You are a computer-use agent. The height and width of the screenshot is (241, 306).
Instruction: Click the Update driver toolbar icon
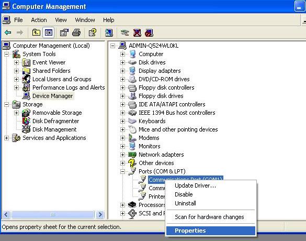(125, 32)
